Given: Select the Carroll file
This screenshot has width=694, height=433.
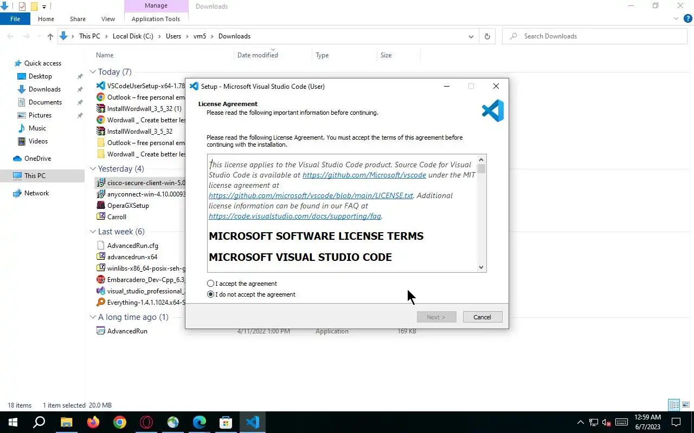Looking at the screenshot, I should [117, 217].
